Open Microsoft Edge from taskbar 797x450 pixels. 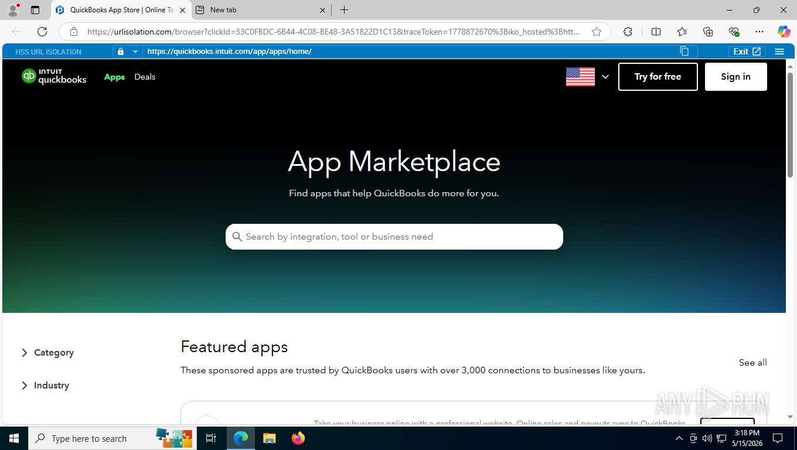(x=240, y=438)
